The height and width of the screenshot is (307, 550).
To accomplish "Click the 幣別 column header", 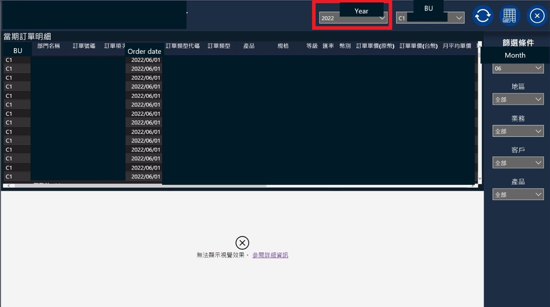I will [x=345, y=46].
